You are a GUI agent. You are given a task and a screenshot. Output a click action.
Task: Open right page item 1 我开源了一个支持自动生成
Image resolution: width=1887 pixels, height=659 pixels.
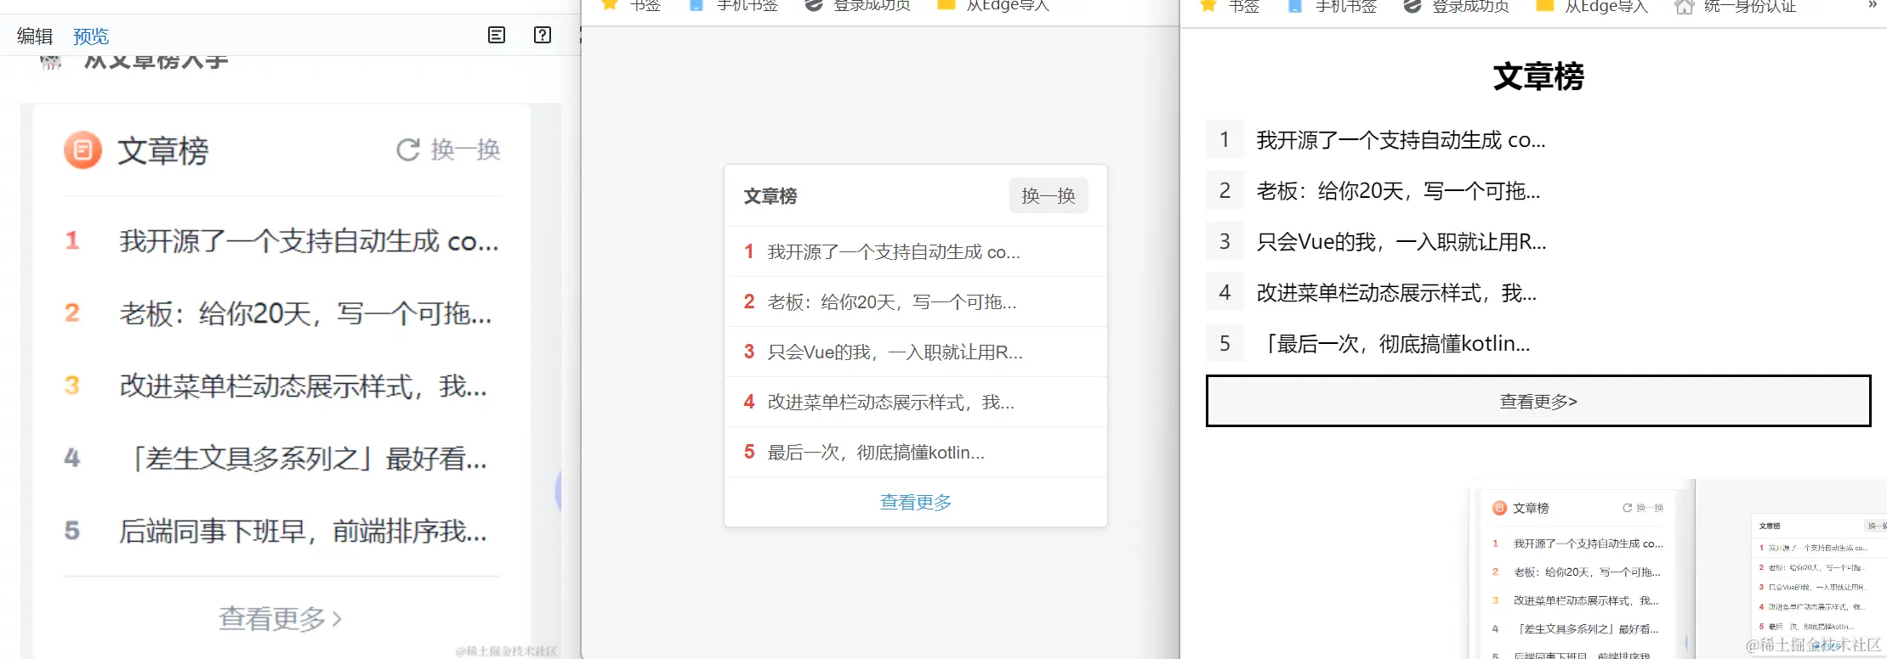tap(1401, 139)
